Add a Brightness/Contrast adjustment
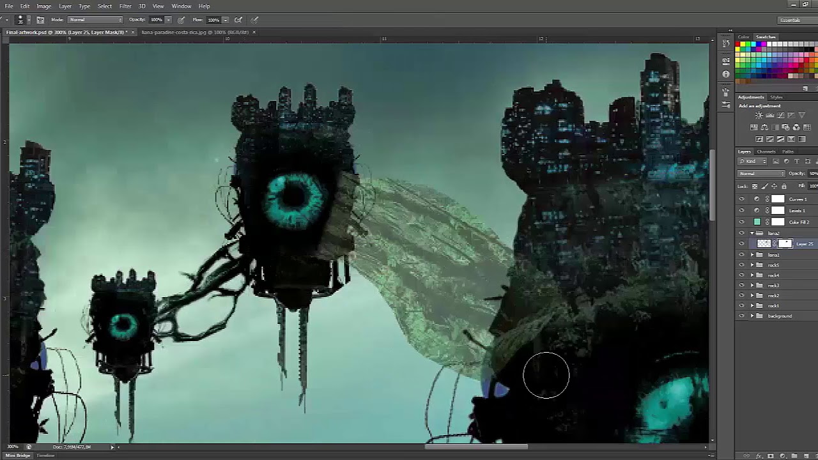The image size is (818, 460). (x=759, y=115)
